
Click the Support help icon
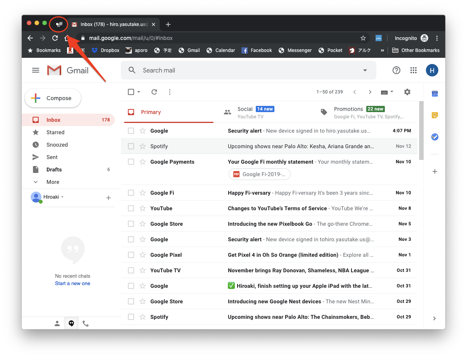pos(396,70)
